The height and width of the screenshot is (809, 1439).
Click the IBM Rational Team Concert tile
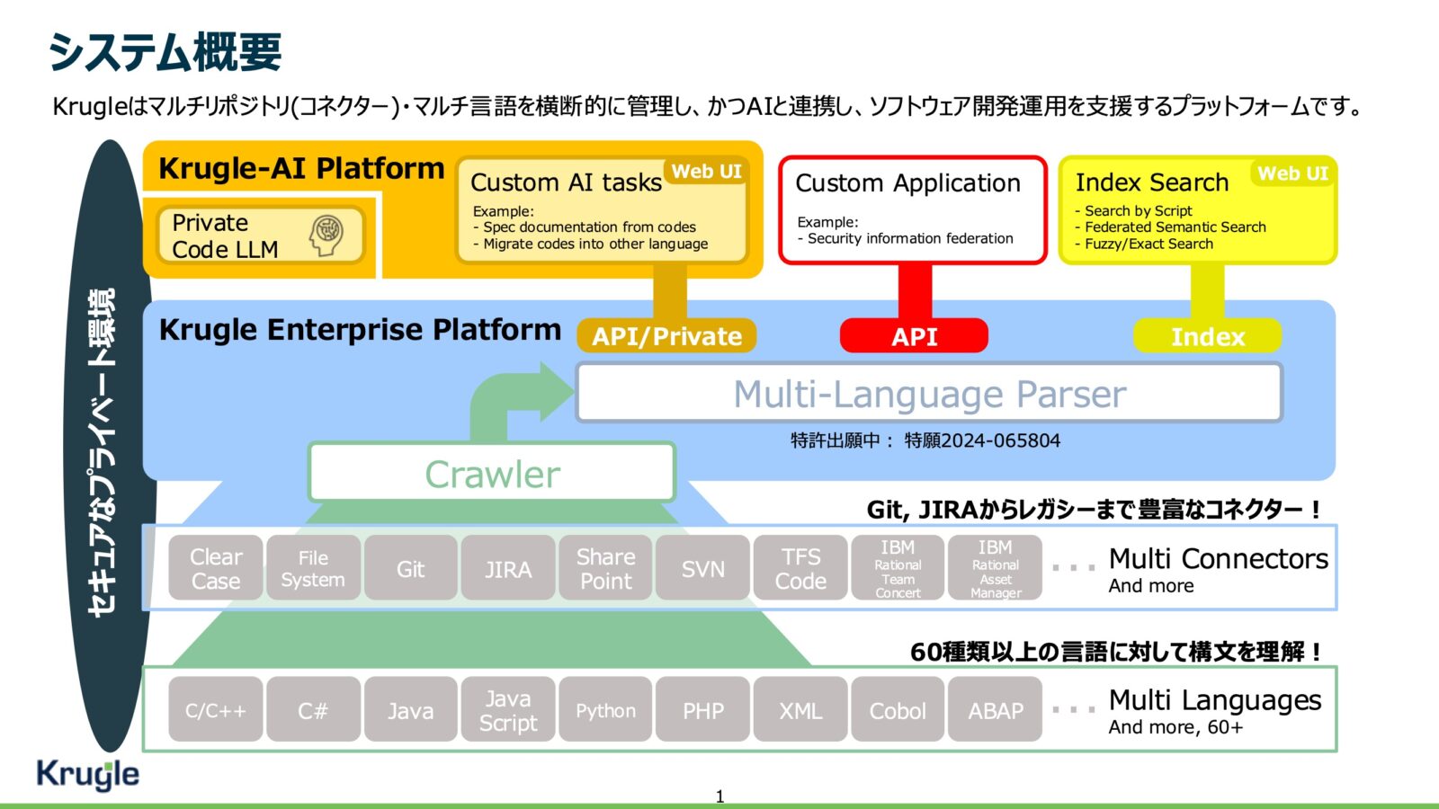[x=898, y=568]
